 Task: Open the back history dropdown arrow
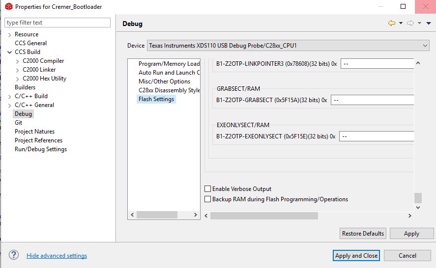point(401,23)
